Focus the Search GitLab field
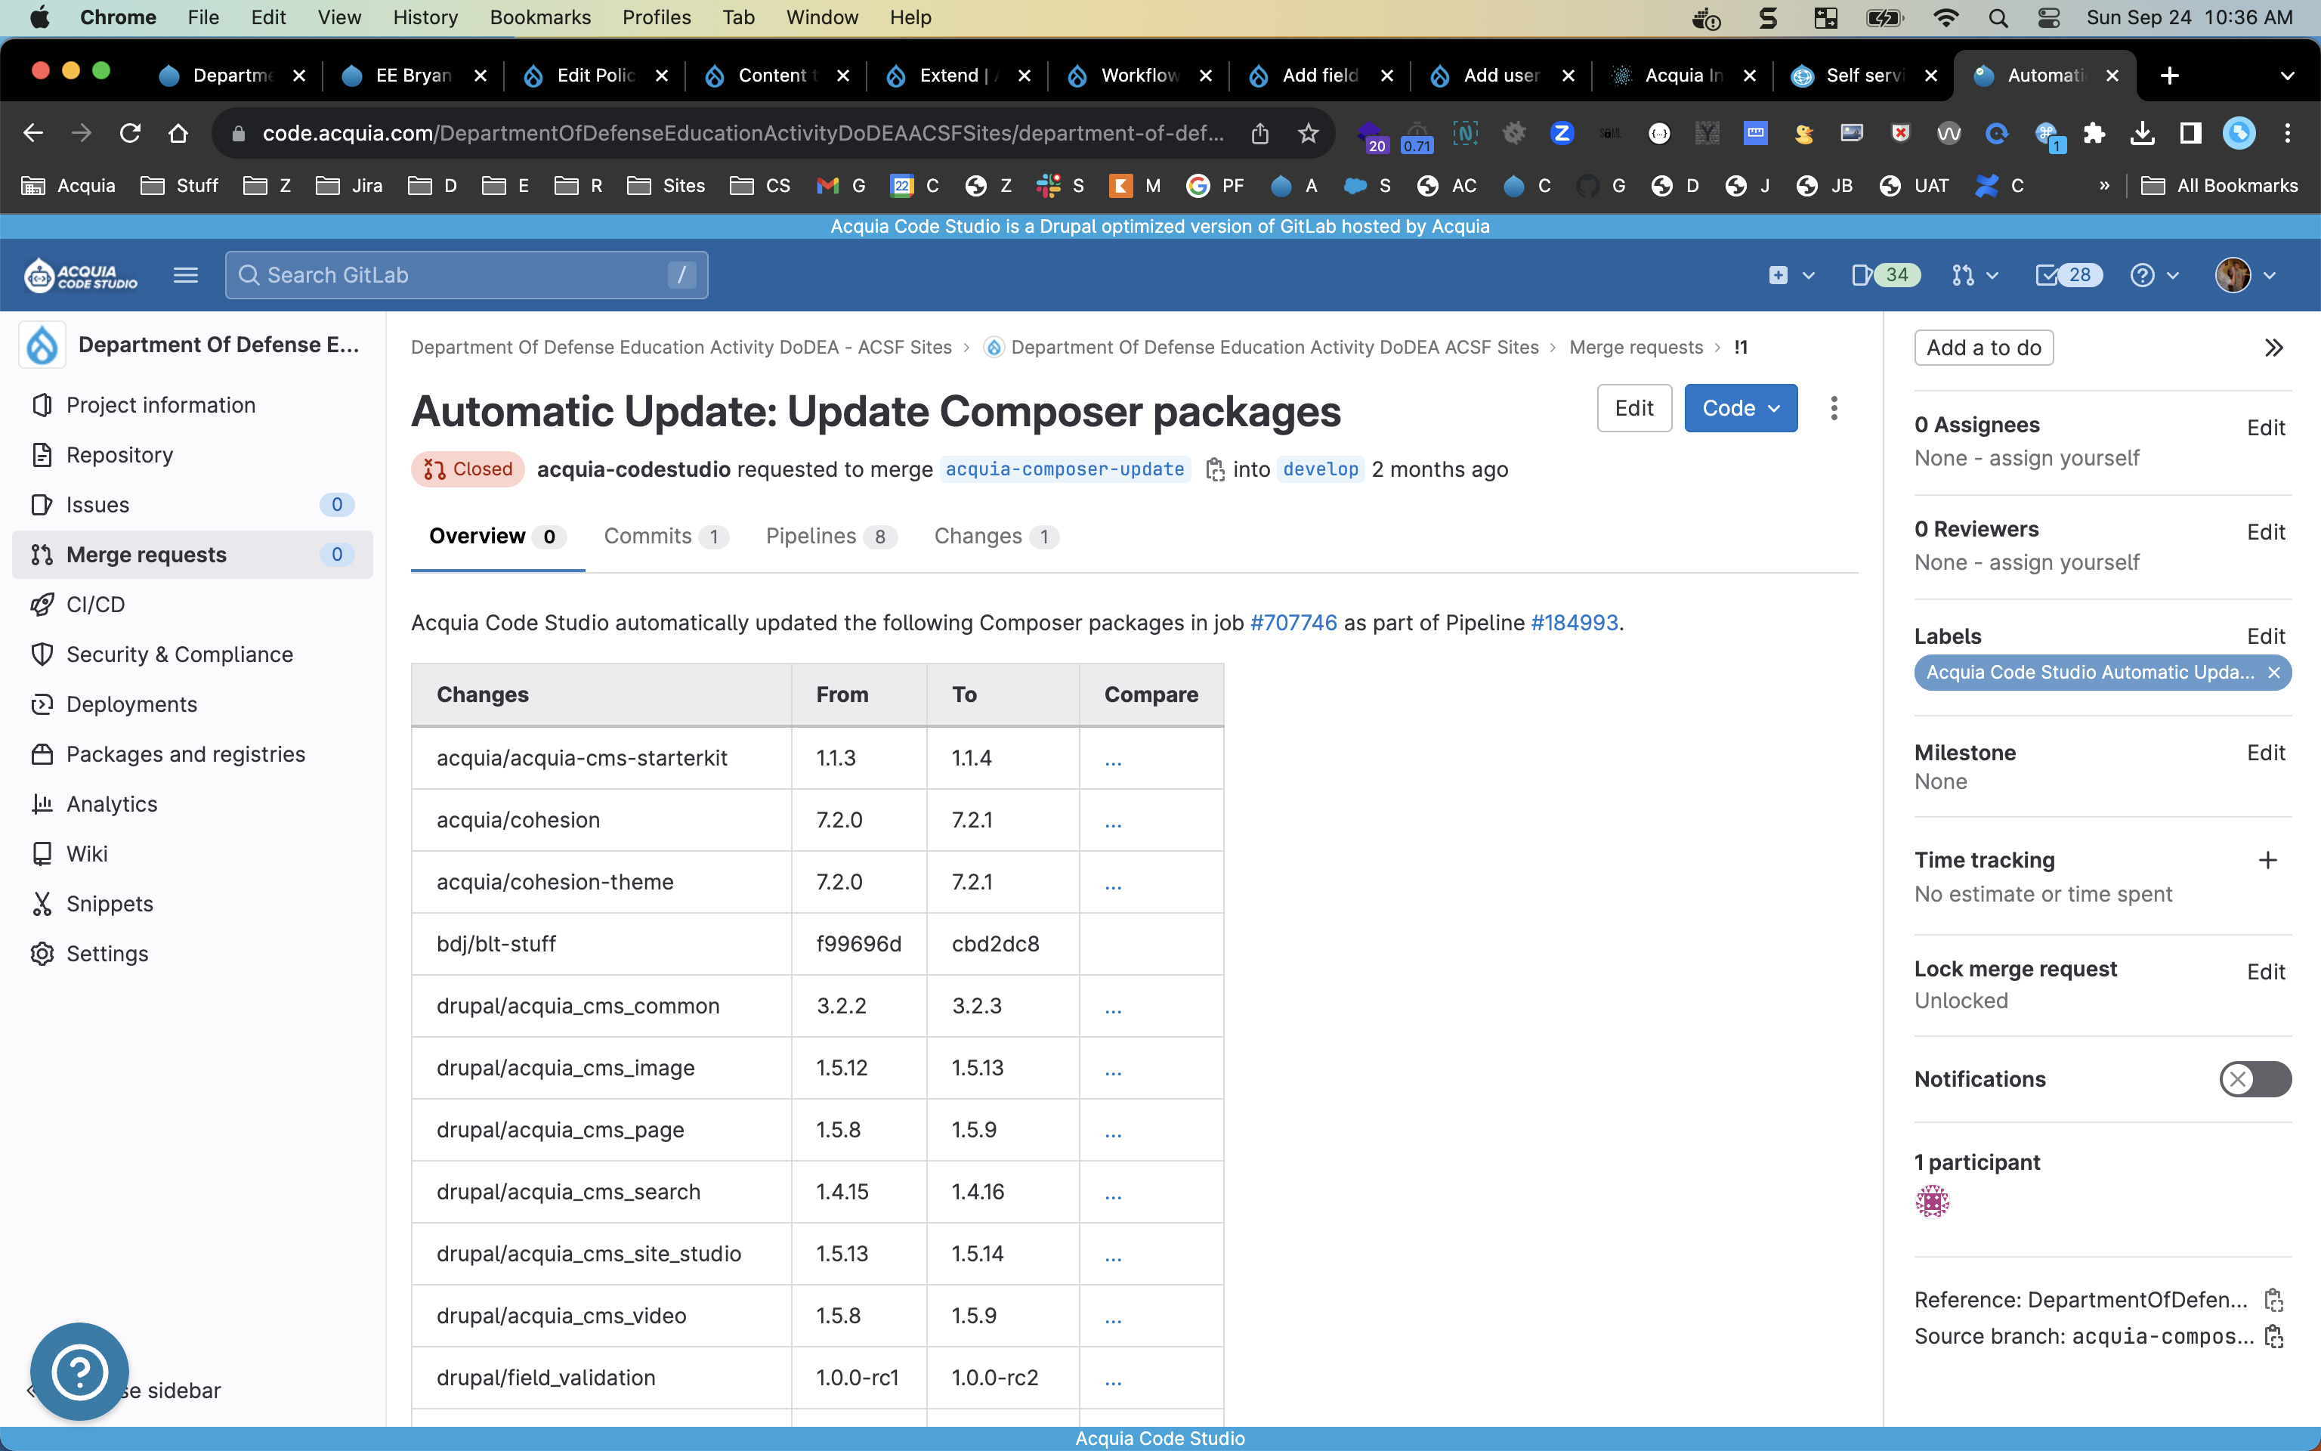Screen dimensions: 2321x1451 (x=466, y=275)
